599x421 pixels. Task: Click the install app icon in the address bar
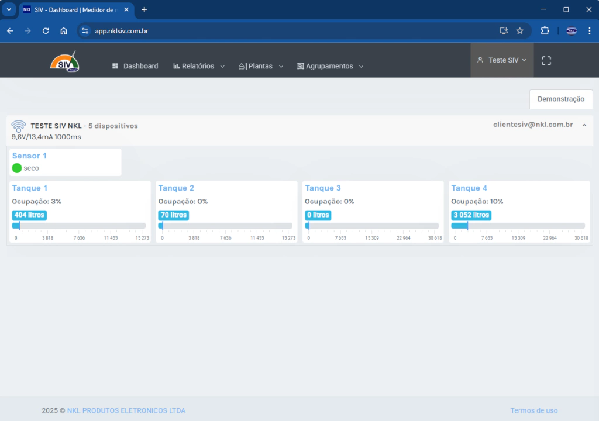pyautogui.click(x=503, y=31)
